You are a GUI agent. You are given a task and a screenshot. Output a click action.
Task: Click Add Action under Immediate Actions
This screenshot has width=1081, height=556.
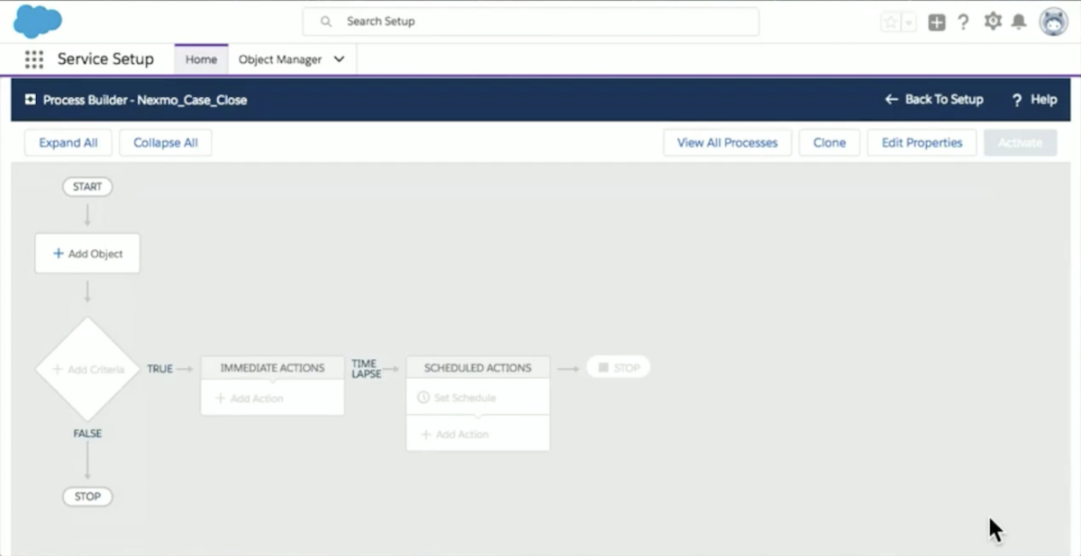point(272,398)
